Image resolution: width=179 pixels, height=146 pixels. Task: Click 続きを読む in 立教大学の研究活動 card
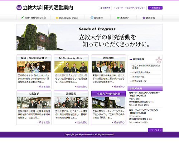pyautogui.click(x=118, y=122)
